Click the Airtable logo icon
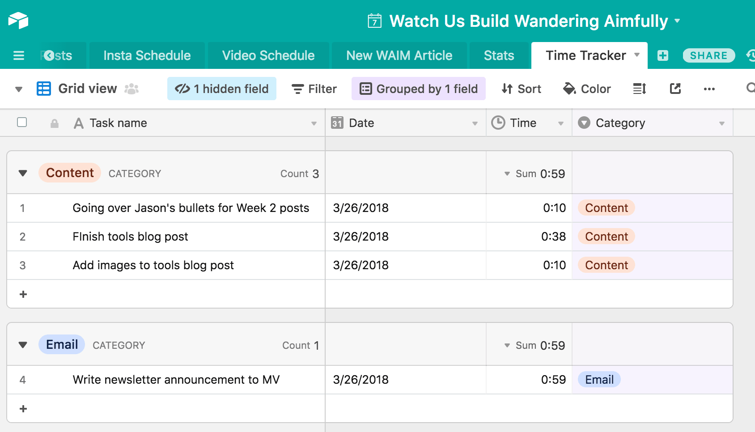 point(18,21)
